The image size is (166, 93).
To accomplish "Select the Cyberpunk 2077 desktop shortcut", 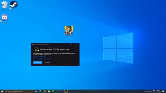I will 69,31.
